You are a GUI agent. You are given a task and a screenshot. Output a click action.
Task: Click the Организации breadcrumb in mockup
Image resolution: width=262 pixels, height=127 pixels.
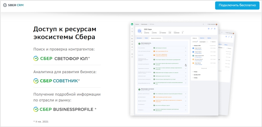tap(144, 24)
